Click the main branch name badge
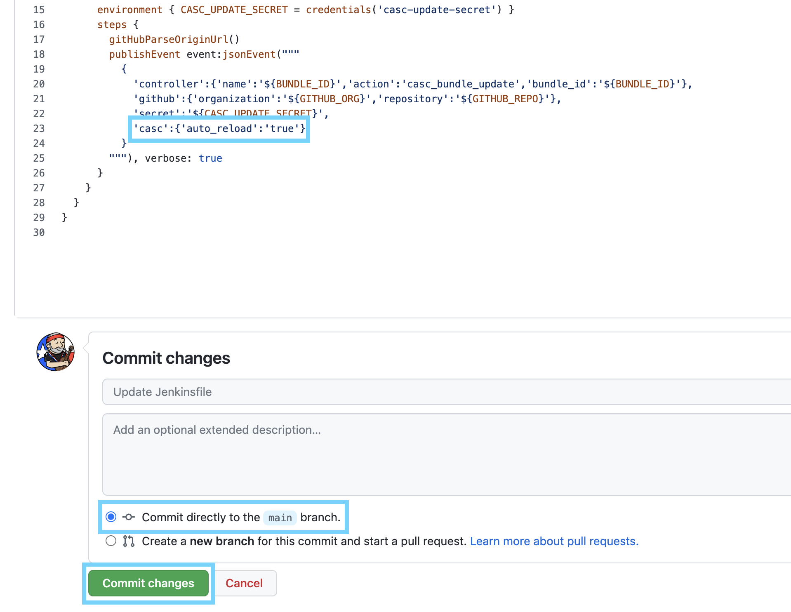791x612 pixels. [280, 518]
